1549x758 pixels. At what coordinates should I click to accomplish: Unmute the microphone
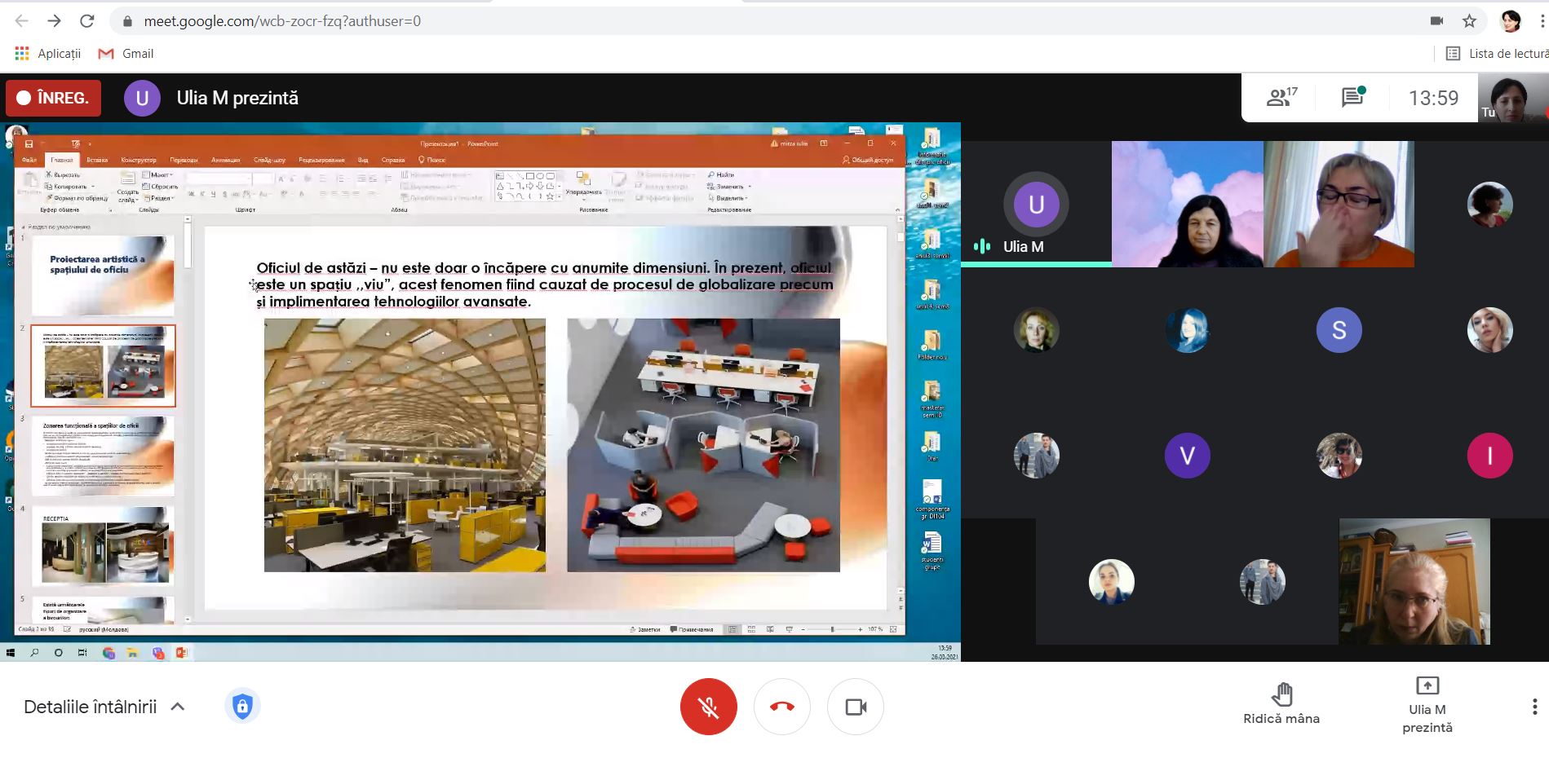point(708,707)
